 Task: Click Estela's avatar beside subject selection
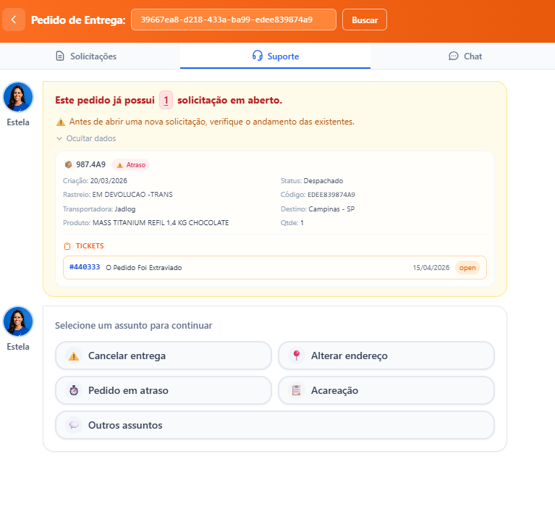(18, 321)
